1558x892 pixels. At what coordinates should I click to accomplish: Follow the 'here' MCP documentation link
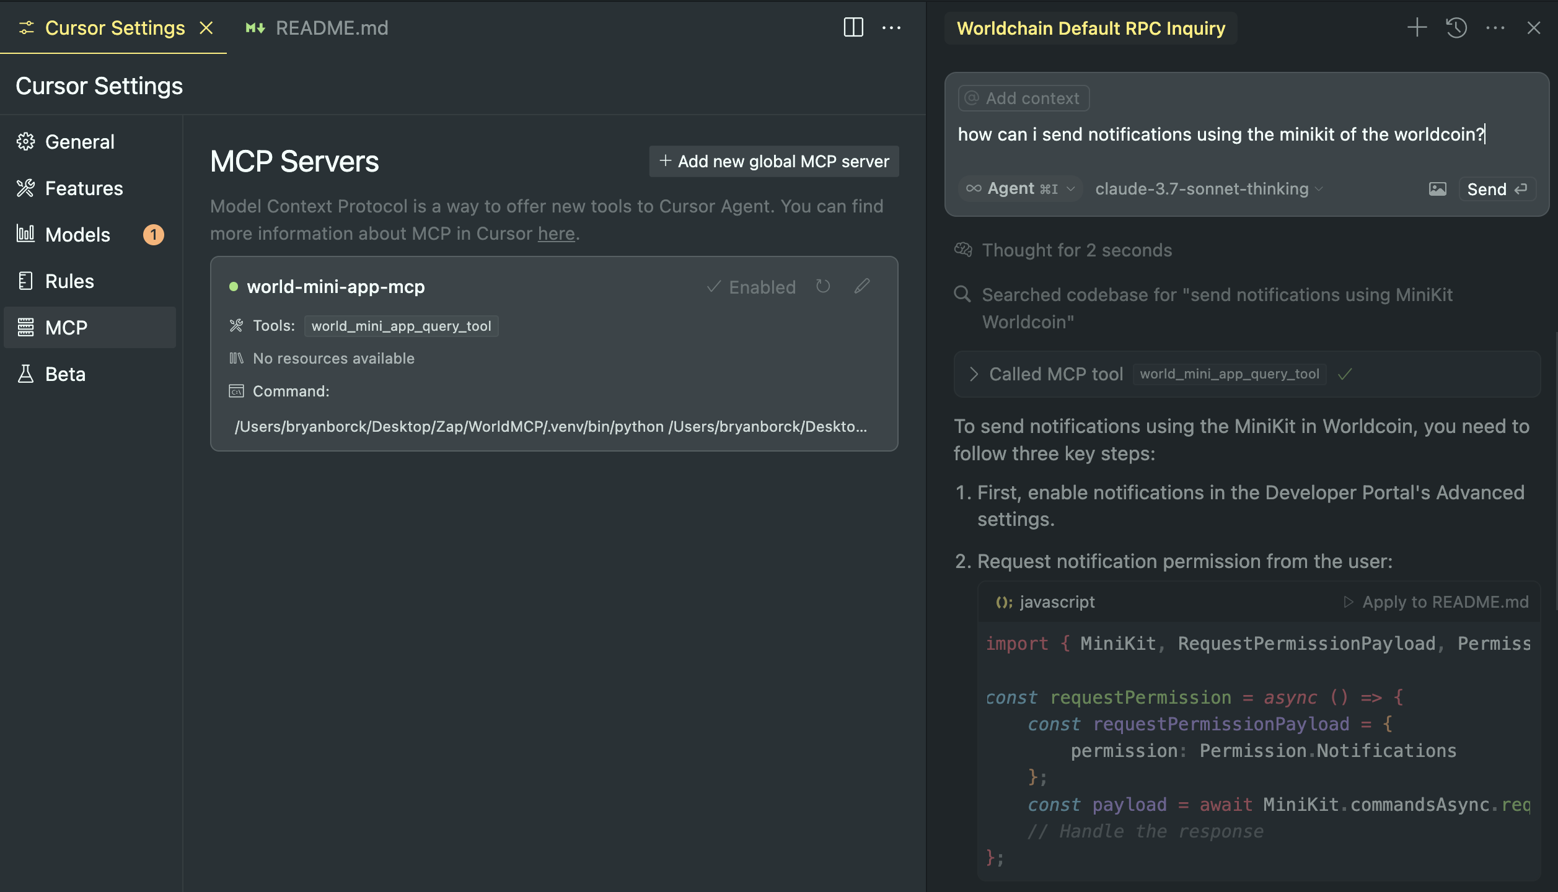click(556, 234)
